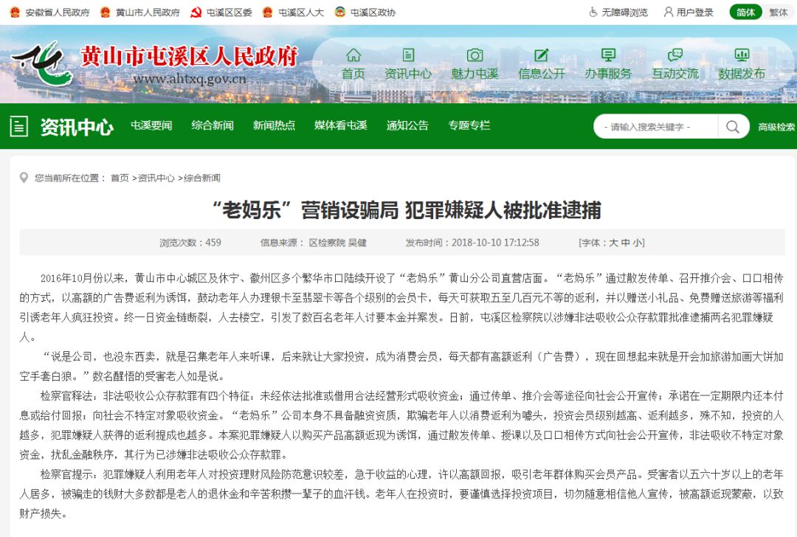The image size is (797, 537).
Task: Click the 屯溪区人大 emblem icon
Action: pos(267,13)
